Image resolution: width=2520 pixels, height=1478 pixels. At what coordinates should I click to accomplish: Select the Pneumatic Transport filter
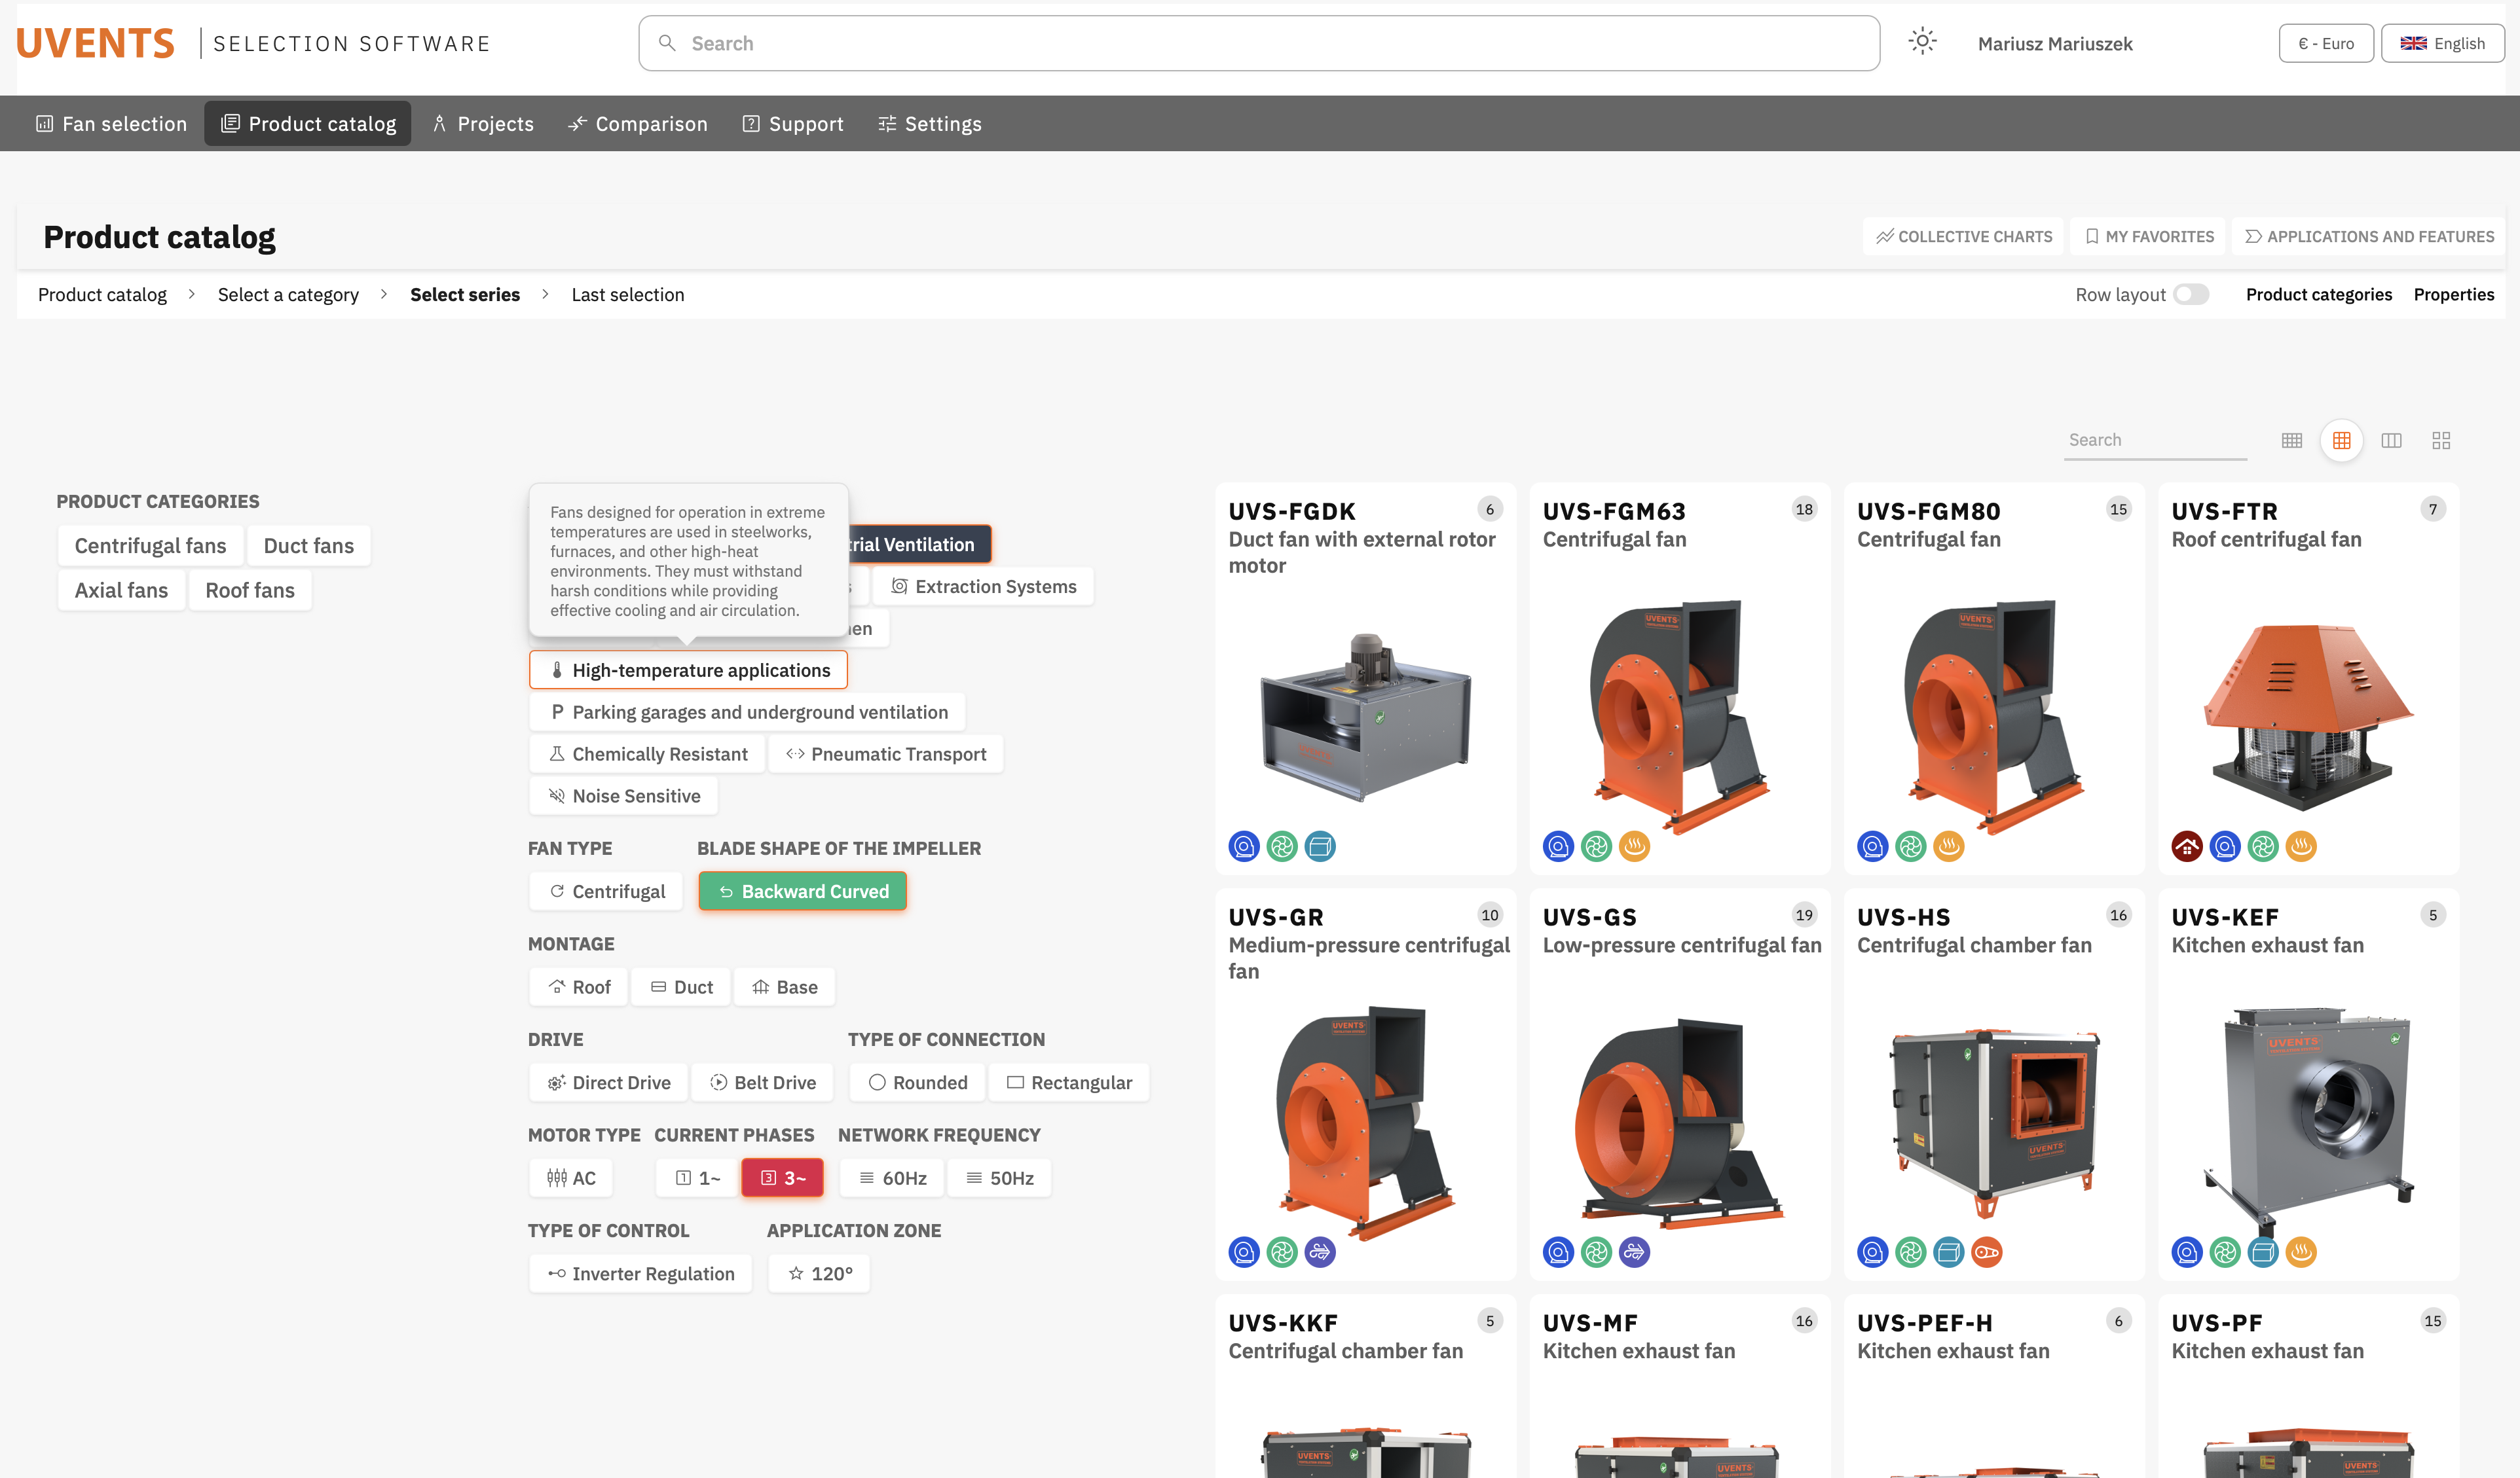tap(886, 755)
